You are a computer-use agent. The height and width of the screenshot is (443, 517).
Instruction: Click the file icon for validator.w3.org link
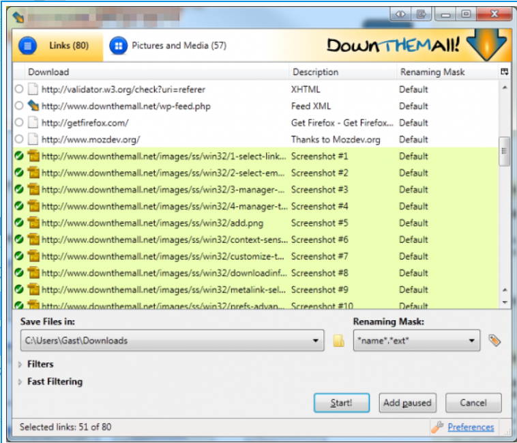pos(33,89)
